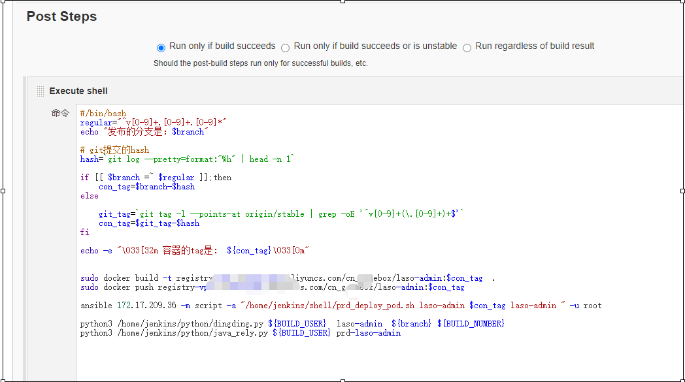The image size is (685, 382).
Task: Click the echo branch line with $branch
Action: coord(144,132)
